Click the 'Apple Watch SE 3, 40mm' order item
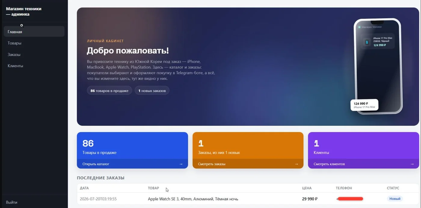The image size is (421, 208). click(x=193, y=199)
